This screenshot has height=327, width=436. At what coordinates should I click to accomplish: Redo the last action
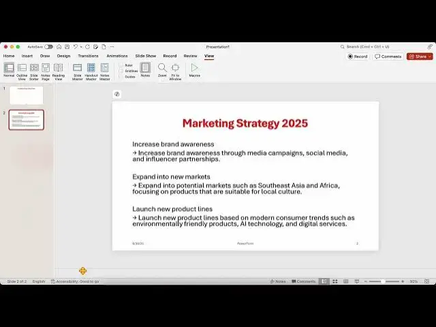(88, 47)
